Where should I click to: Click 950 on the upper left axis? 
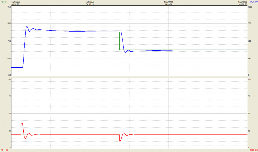[9, 7]
